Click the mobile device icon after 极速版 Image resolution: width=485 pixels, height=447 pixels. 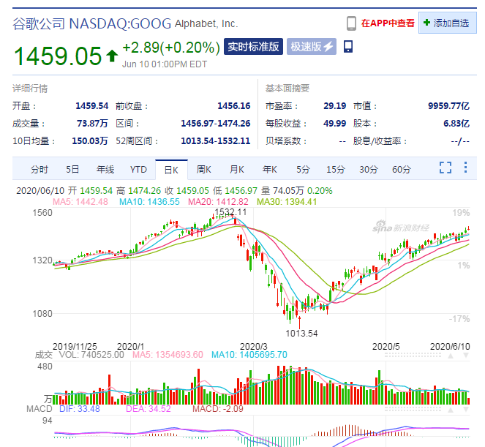pyautogui.click(x=348, y=46)
